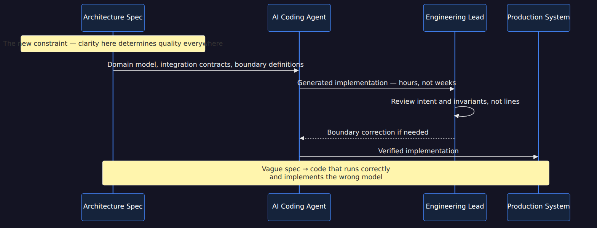Image resolution: width=597 pixels, height=228 pixels.
Task: Click the 'Boundary correction if needed' label
Action: (x=378, y=132)
